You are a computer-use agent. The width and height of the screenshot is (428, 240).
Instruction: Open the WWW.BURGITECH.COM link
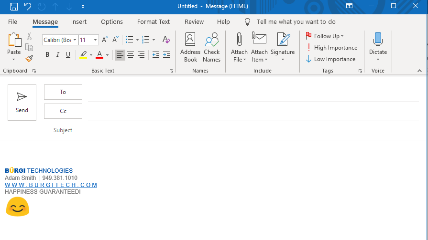click(x=51, y=185)
